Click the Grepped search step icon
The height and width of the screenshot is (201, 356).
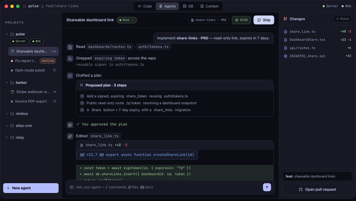[x=70, y=59]
